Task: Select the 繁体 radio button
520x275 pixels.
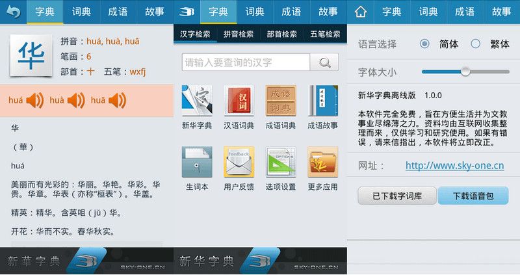Action: click(476, 44)
